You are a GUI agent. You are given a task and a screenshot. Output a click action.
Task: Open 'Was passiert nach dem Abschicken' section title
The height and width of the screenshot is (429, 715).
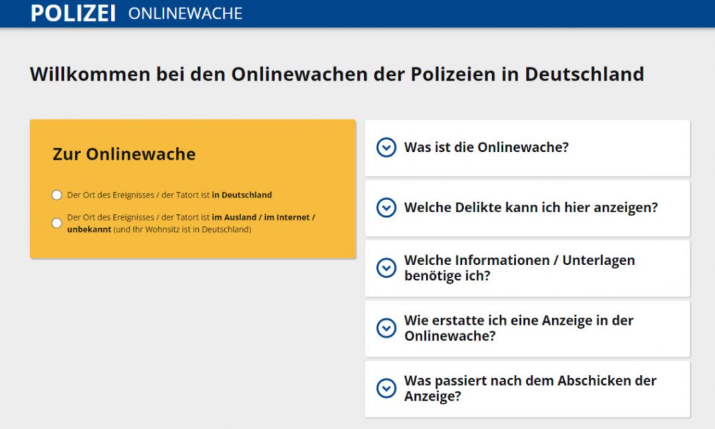point(530,388)
